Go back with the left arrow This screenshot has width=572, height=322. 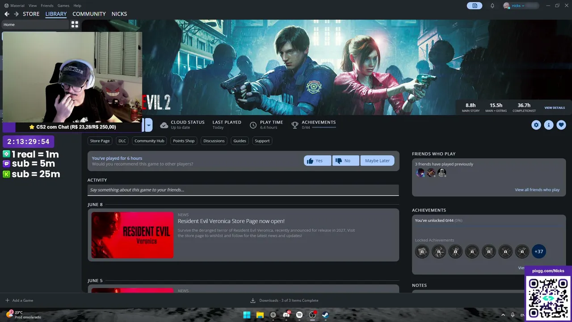click(x=7, y=14)
